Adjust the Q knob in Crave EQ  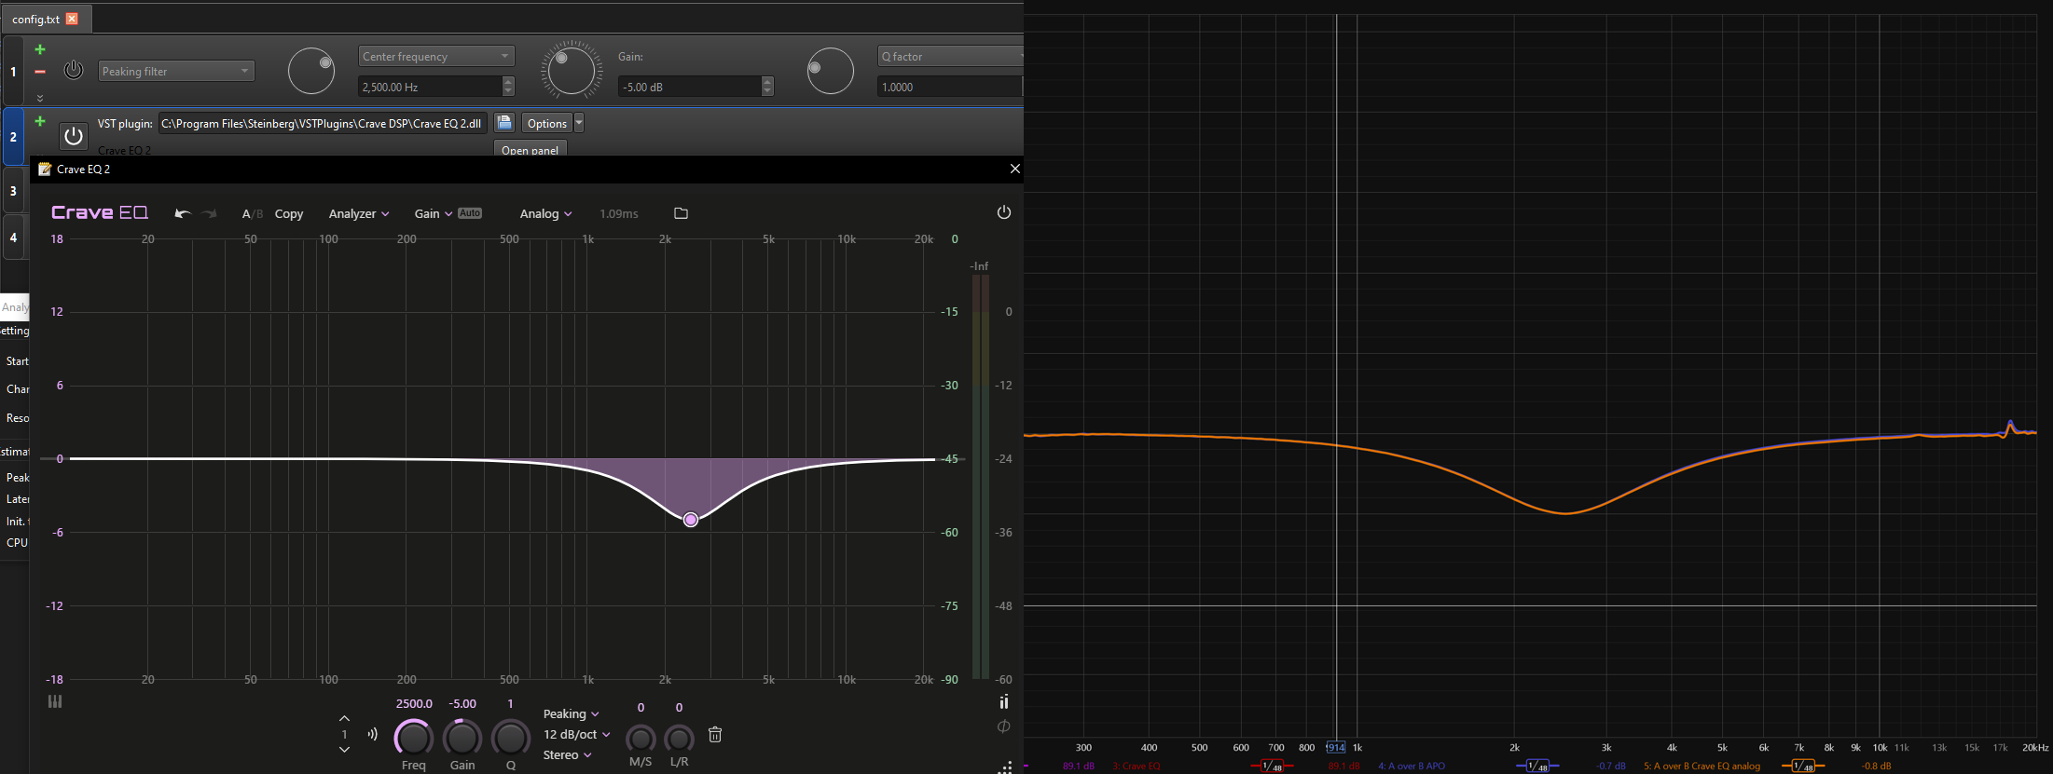(511, 738)
